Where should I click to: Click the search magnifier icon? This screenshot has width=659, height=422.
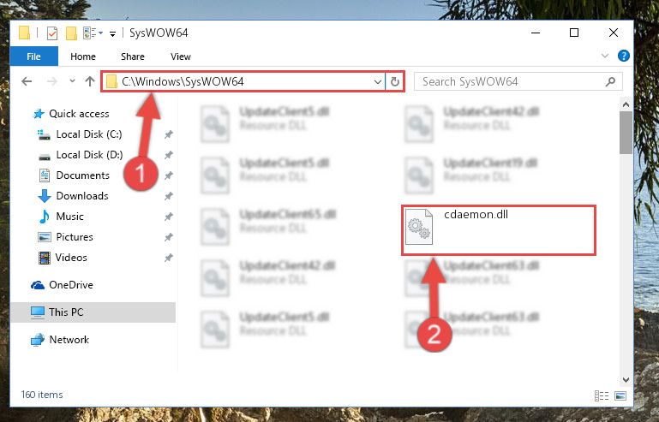[x=610, y=81]
